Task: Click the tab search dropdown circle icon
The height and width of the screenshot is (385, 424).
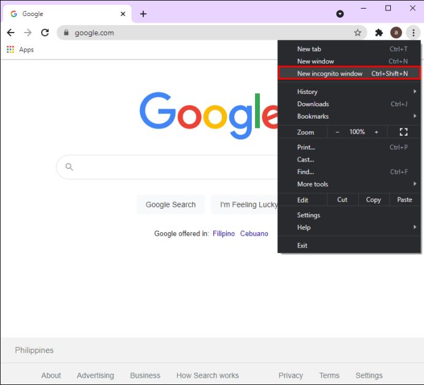Action: click(x=340, y=14)
